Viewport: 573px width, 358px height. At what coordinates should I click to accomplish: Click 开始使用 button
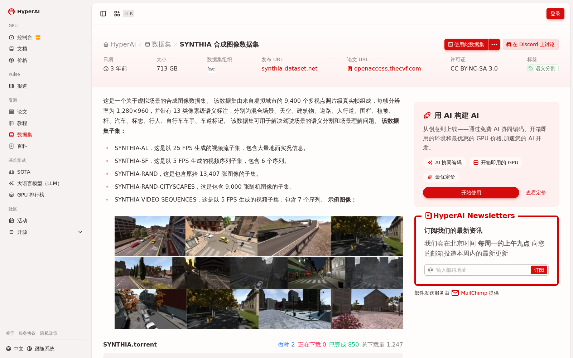point(471,193)
